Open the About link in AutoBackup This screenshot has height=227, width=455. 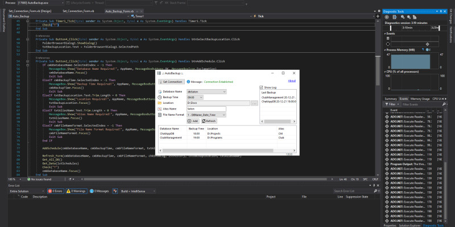point(292,81)
